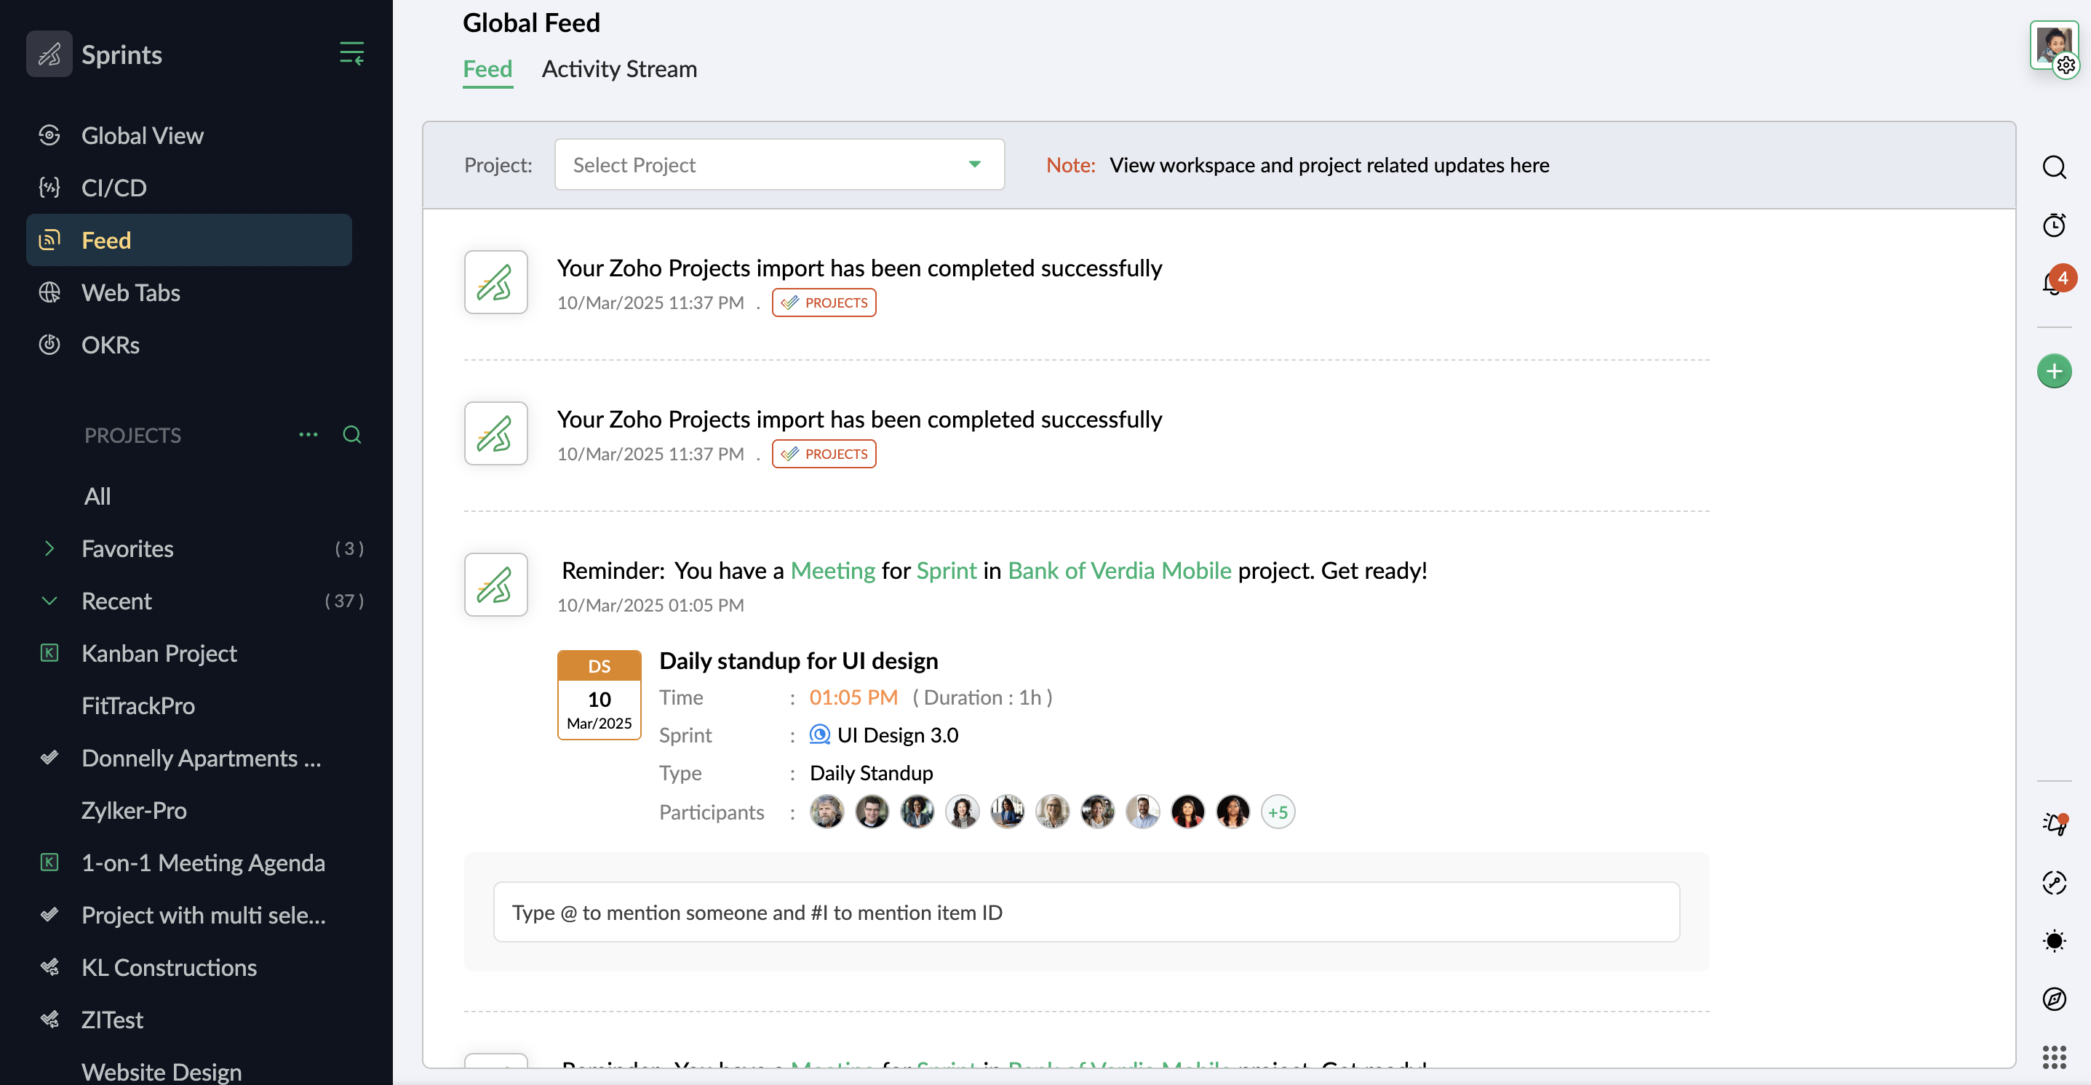Open the Bank of Verdia Mobile link

[1120, 570]
